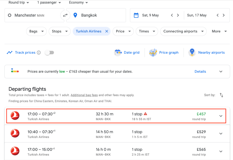Image resolution: width=233 pixels, height=160 pixels.
Task: Go to previous departure date
Action: [172, 15]
